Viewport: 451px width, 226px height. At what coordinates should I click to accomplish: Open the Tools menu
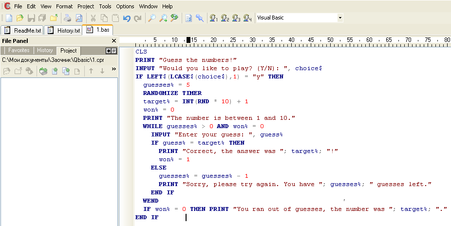click(105, 6)
